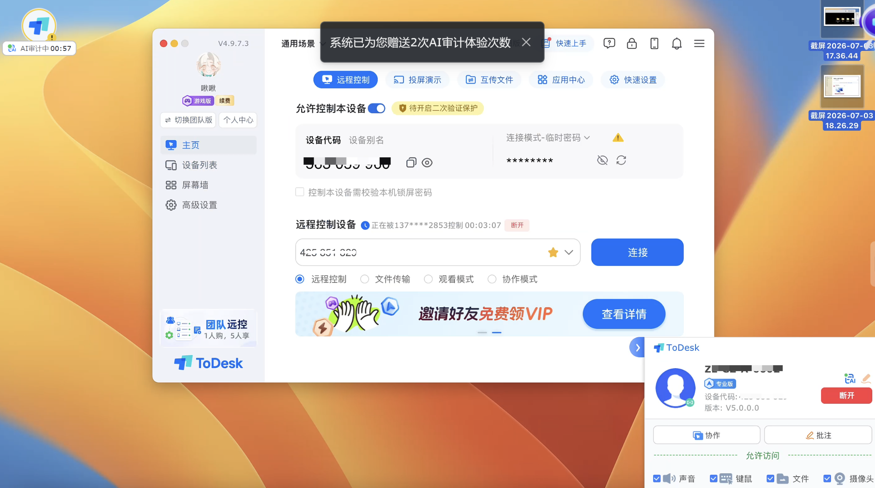Open the help feedback icon in toolbar
This screenshot has width=875, height=488.
click(x=609, y=43)
